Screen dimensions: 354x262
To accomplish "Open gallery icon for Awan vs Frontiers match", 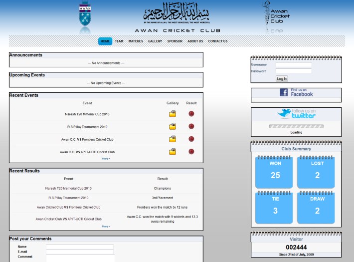I will pyautogui.click(x=173, y=139).
